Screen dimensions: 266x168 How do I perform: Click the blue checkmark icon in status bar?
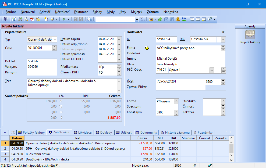pyautogui.click(x=210, y=166)
